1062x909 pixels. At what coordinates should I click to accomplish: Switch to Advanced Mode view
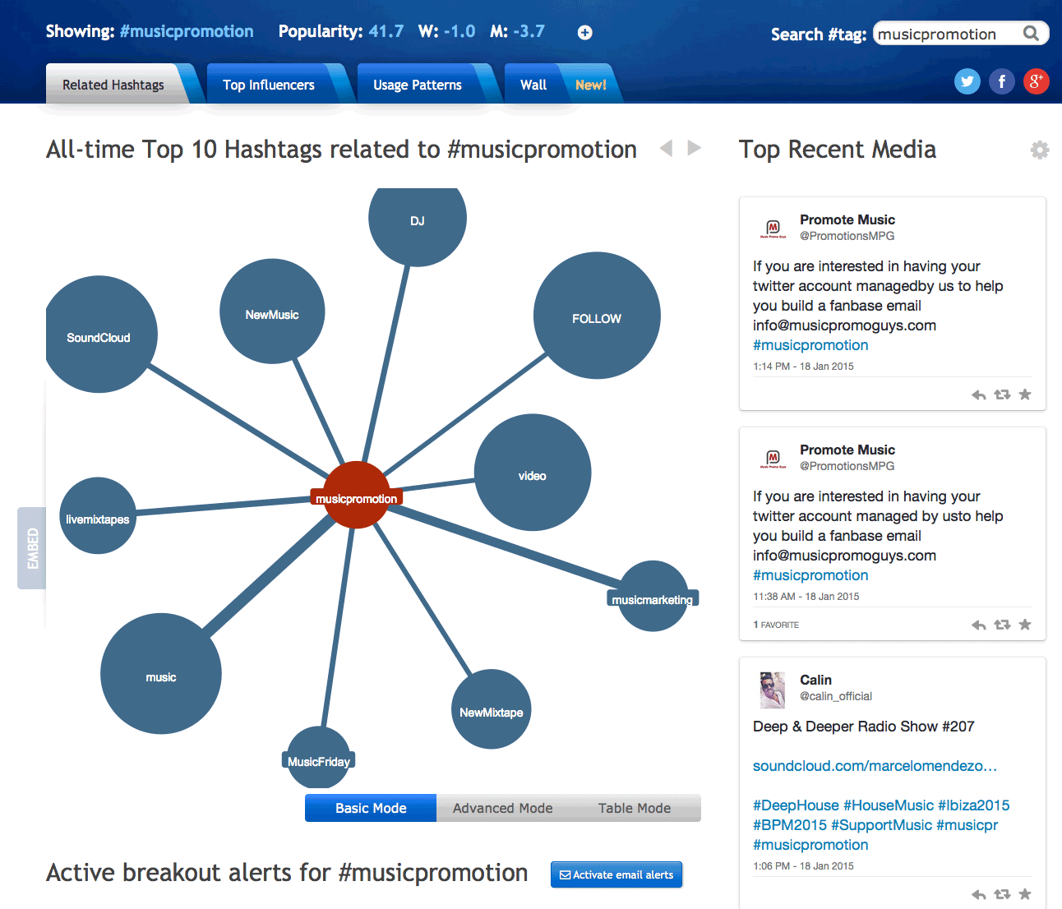click(502, 808)
